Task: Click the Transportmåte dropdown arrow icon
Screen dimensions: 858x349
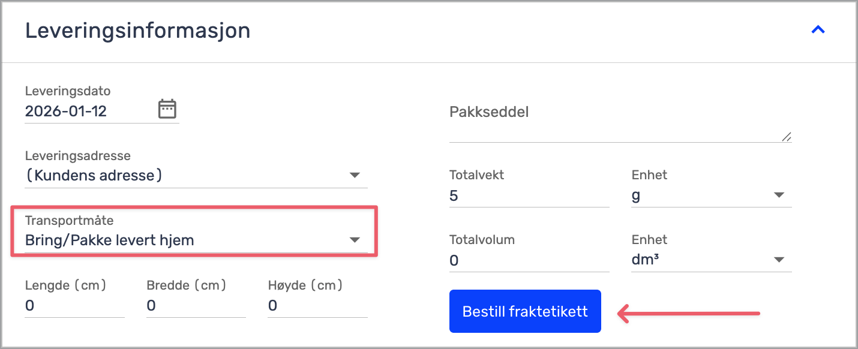Action: tap(355, 240)
